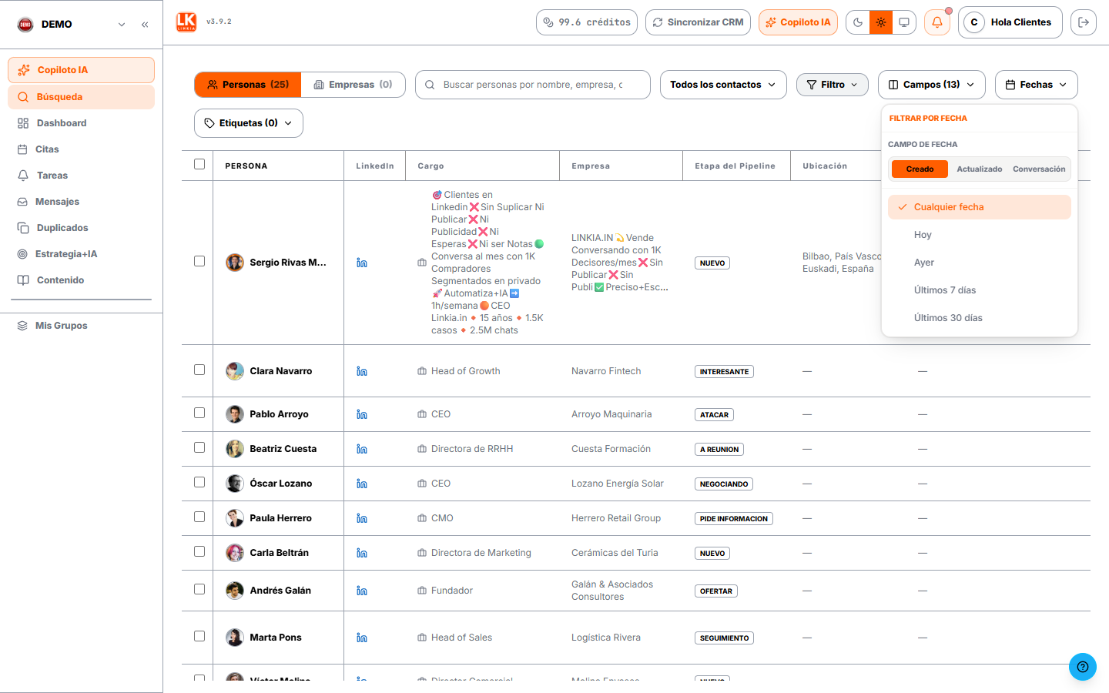Image resolution: width=1109 pixels, height=693 pixels.
Task: Open Copiloto IA in sidebar
Action: tap(81, 70)
